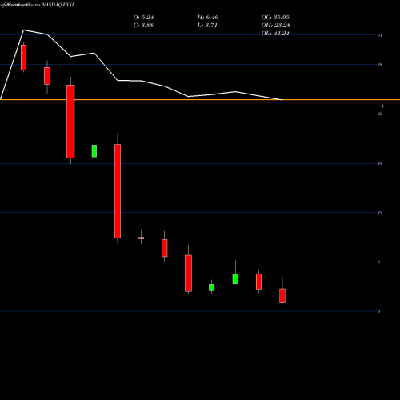Click the 31 price axis label
The width and height of the screenshot is (400, 400).
(x=380, y=35)
